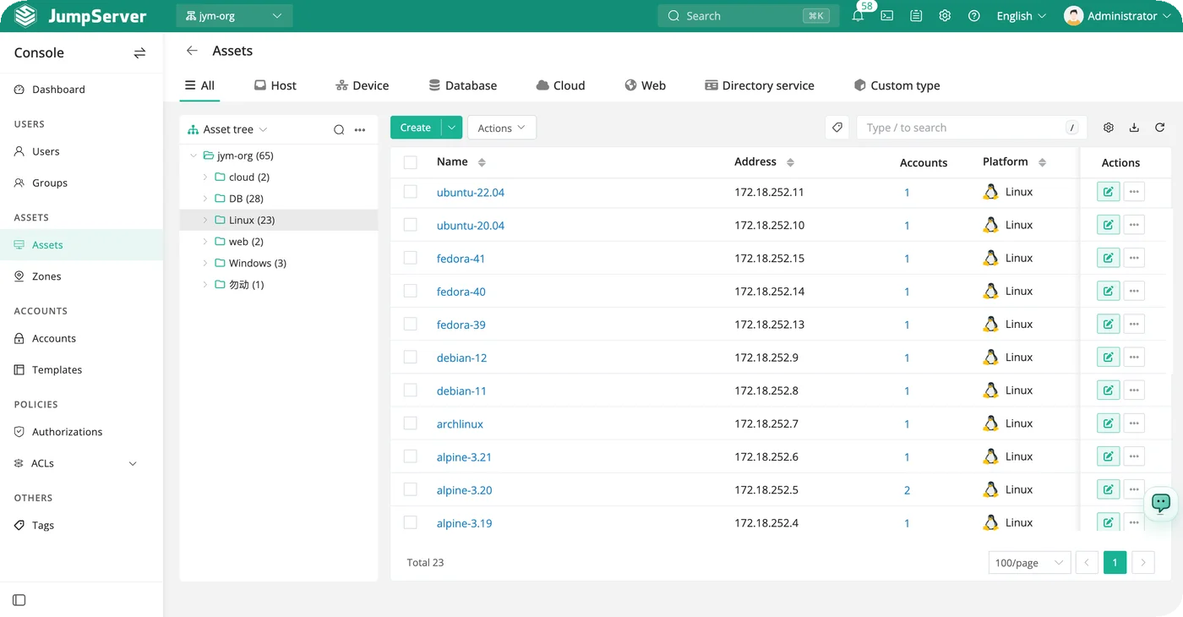Open the chat assistant icon

pyautogui.click(x=1161, y=504)
